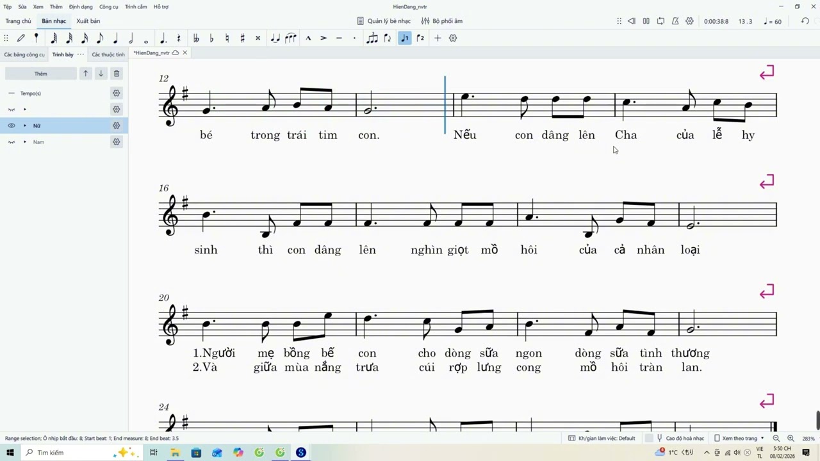Toggle the Cao độ hoà nhạc checkbox
The height and width of the screenshot is (461, 820).
pos(649,439)
